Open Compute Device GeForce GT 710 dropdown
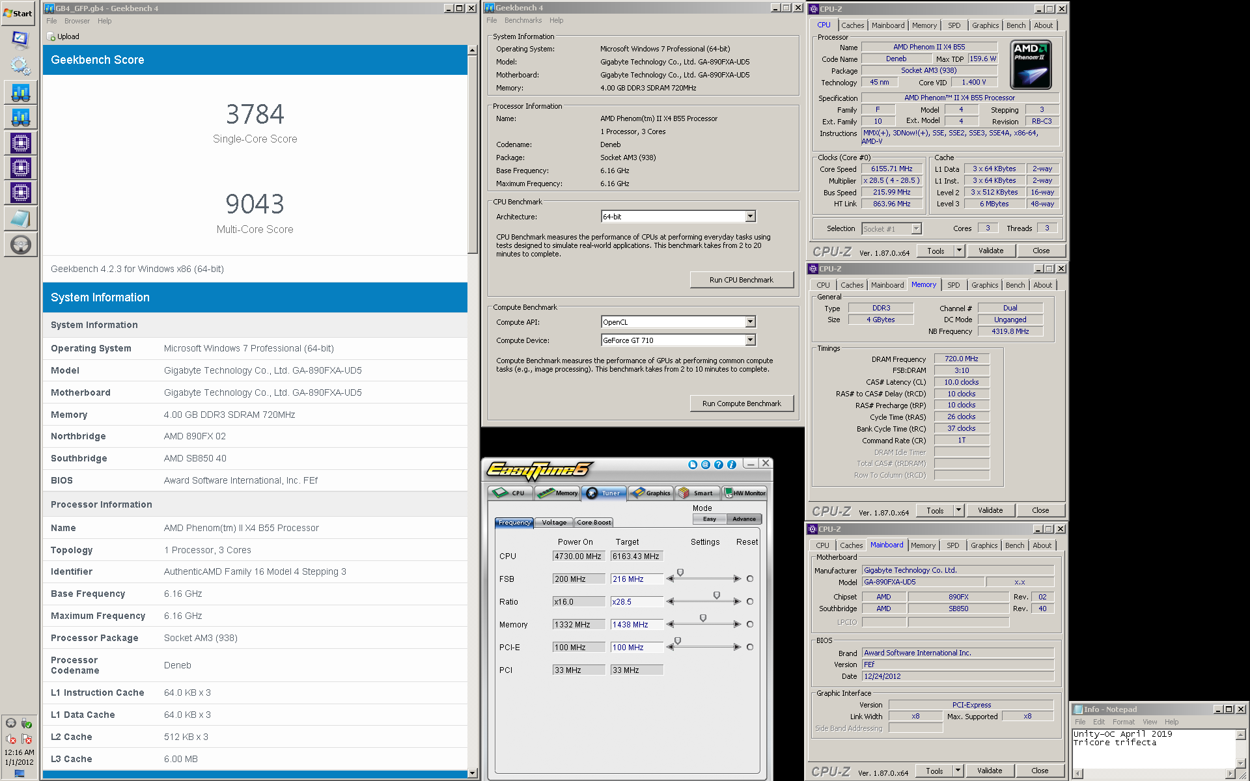 [x=750, y=340]
